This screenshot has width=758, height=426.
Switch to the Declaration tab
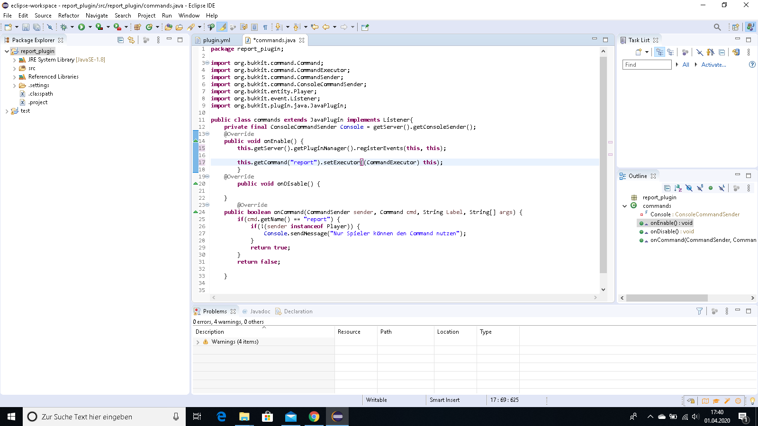tap(294, 311)
